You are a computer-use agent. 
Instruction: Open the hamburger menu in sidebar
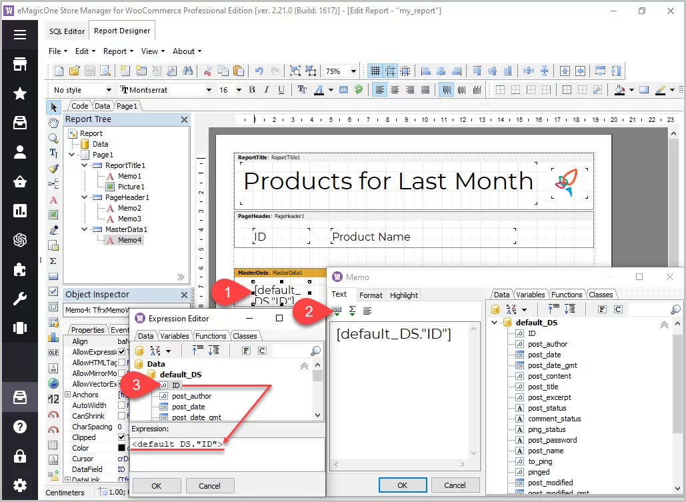coord(20,35)
